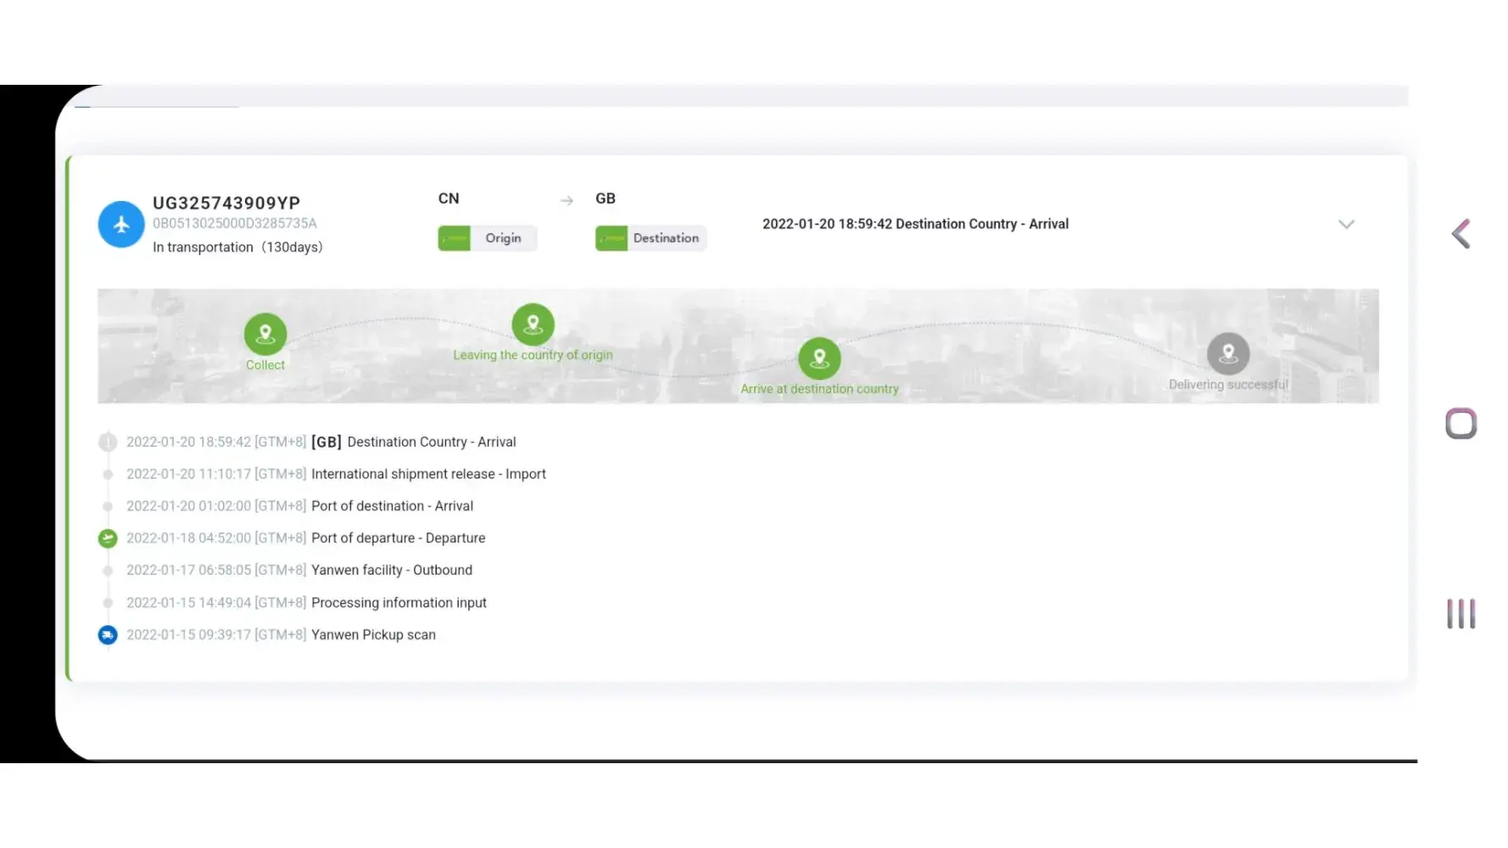Image resolution: width=1508 pixels, height=848 pixels.
Task: Click the header latest status 2022-01-20 18:59:42
Action: tap(915, 224)
